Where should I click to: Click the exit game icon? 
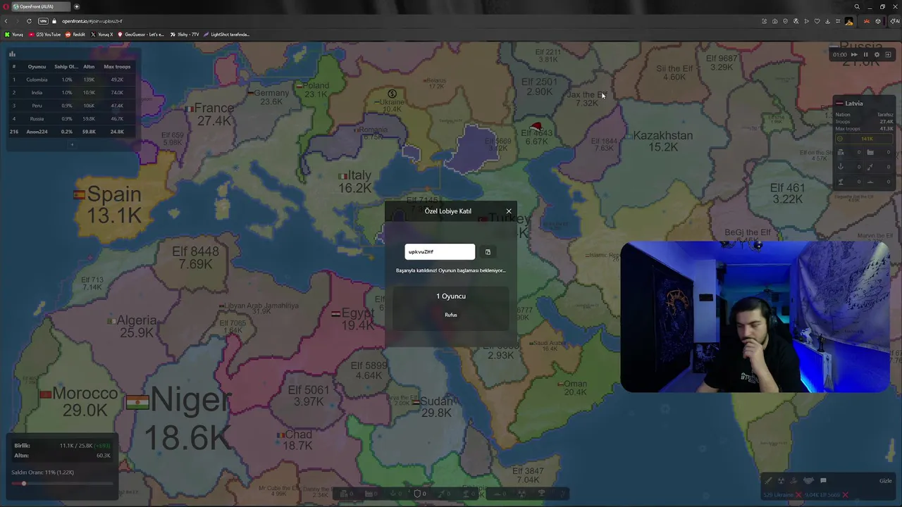pyautogui.click(x=888, y=55)
